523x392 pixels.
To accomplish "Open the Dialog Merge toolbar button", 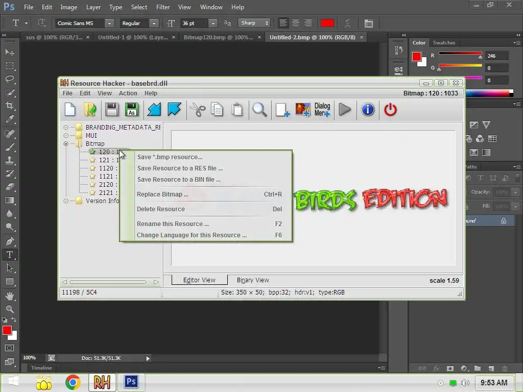I will (322, 110).
